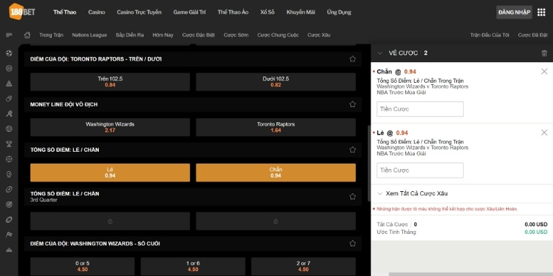Clear bet slip with trash icon
The height and width of the screenshot is (276, 553).
(x=544, y=53)
